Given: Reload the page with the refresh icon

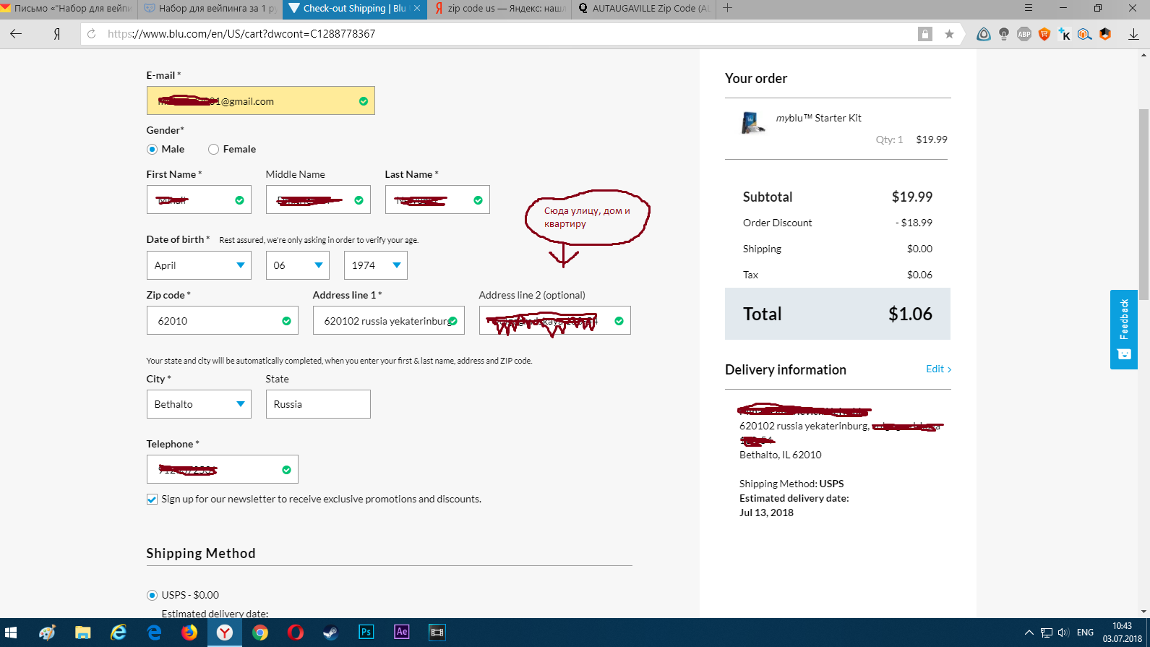Looking at the screenshot, I should click(92, 34).
